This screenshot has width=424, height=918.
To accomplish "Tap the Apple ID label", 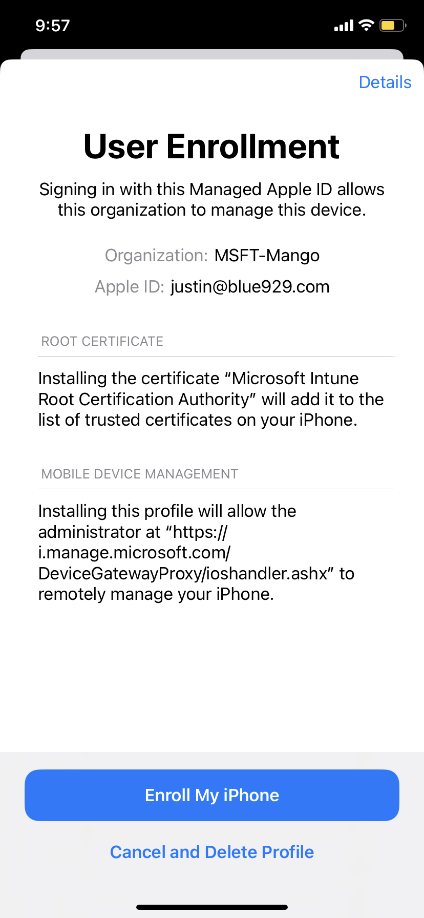I will point(129,286).
